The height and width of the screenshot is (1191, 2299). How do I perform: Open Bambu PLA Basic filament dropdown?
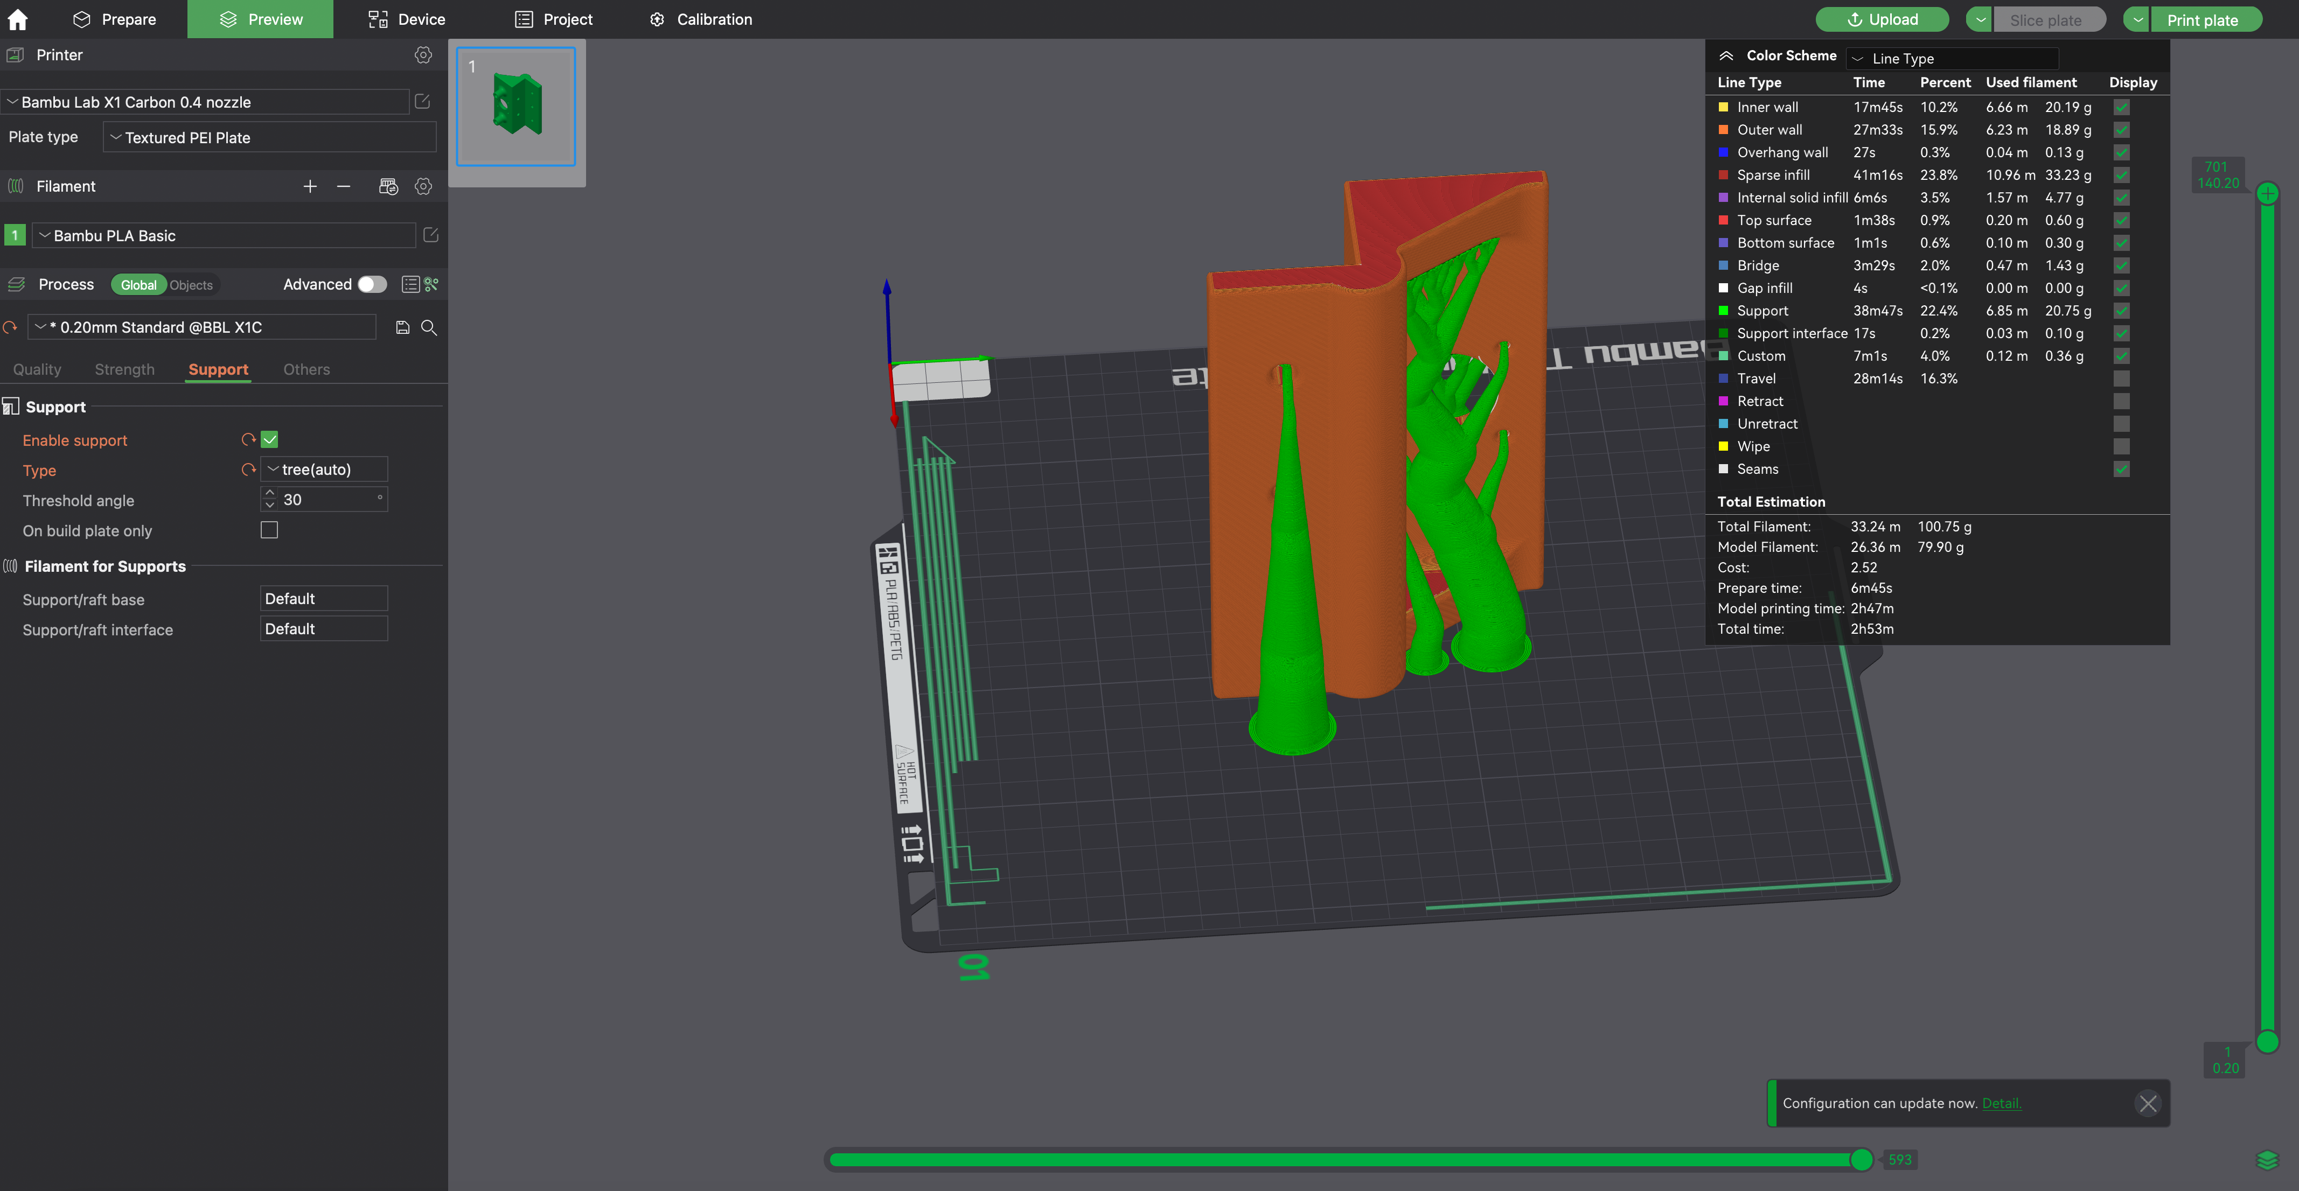[224, 235]
